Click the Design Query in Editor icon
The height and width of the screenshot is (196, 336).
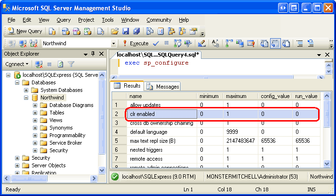click(x=201, y=43)
